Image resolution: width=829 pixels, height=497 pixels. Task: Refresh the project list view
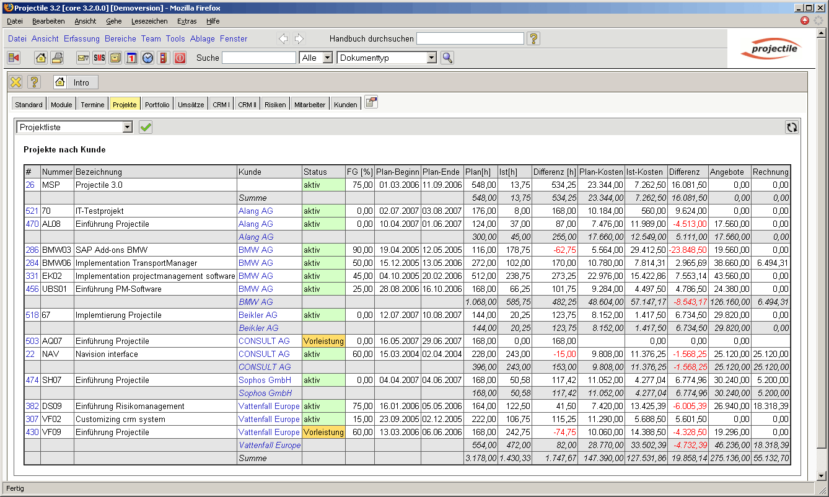point(791,127)
